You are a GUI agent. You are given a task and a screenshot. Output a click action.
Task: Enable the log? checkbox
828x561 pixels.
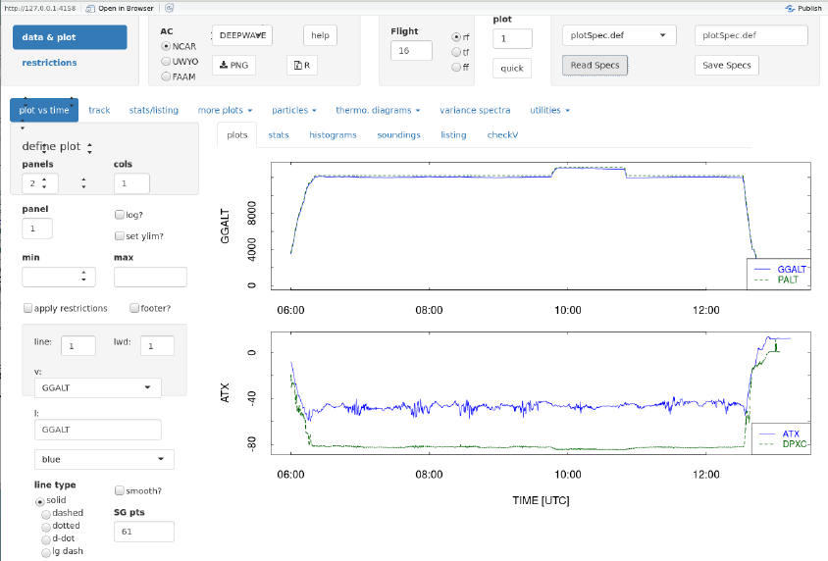pyautogui.click(x=120, y=214)
